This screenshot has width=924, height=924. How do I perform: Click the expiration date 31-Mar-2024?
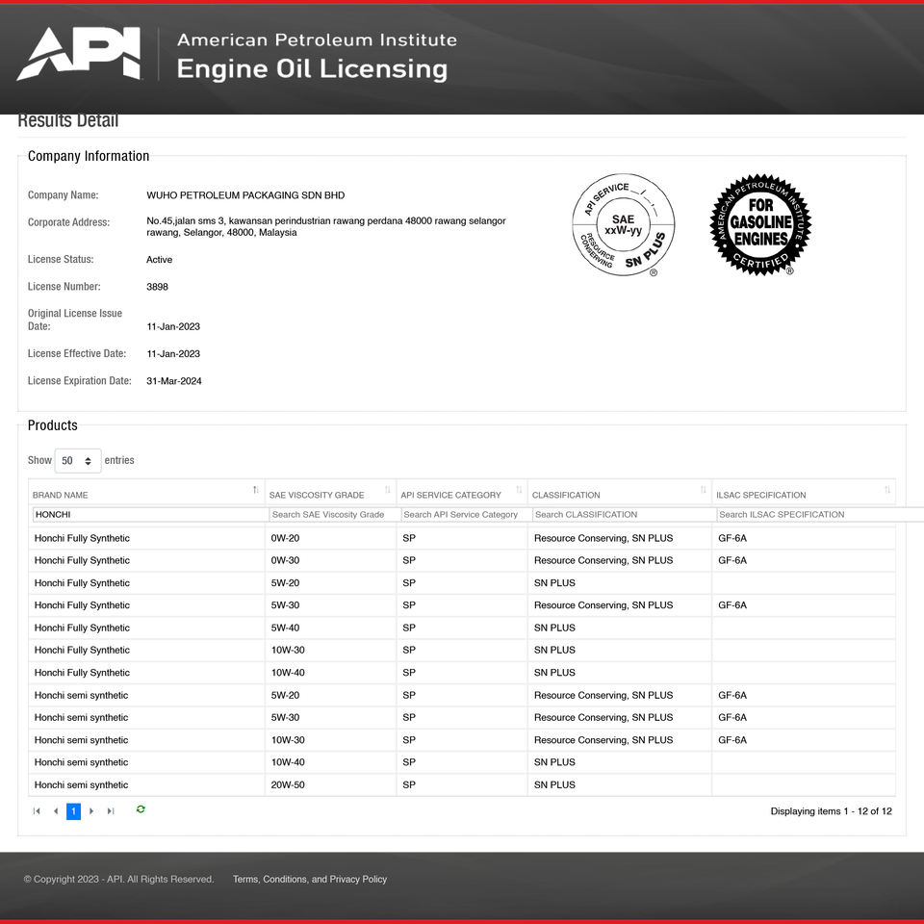[174, 381]
